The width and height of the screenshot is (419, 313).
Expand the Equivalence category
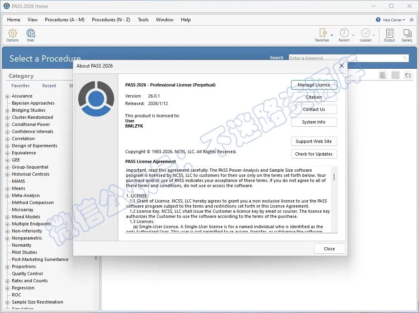[8, 153]
